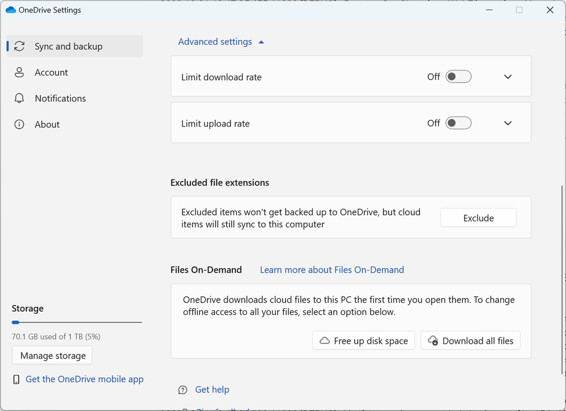
Task: Expand Limit upload rate options chevron
Action: (x=508, y=123)
